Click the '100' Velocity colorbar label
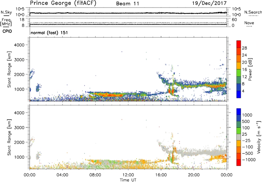The width and height of the screenshot is (262, 182). click(246, 128)
